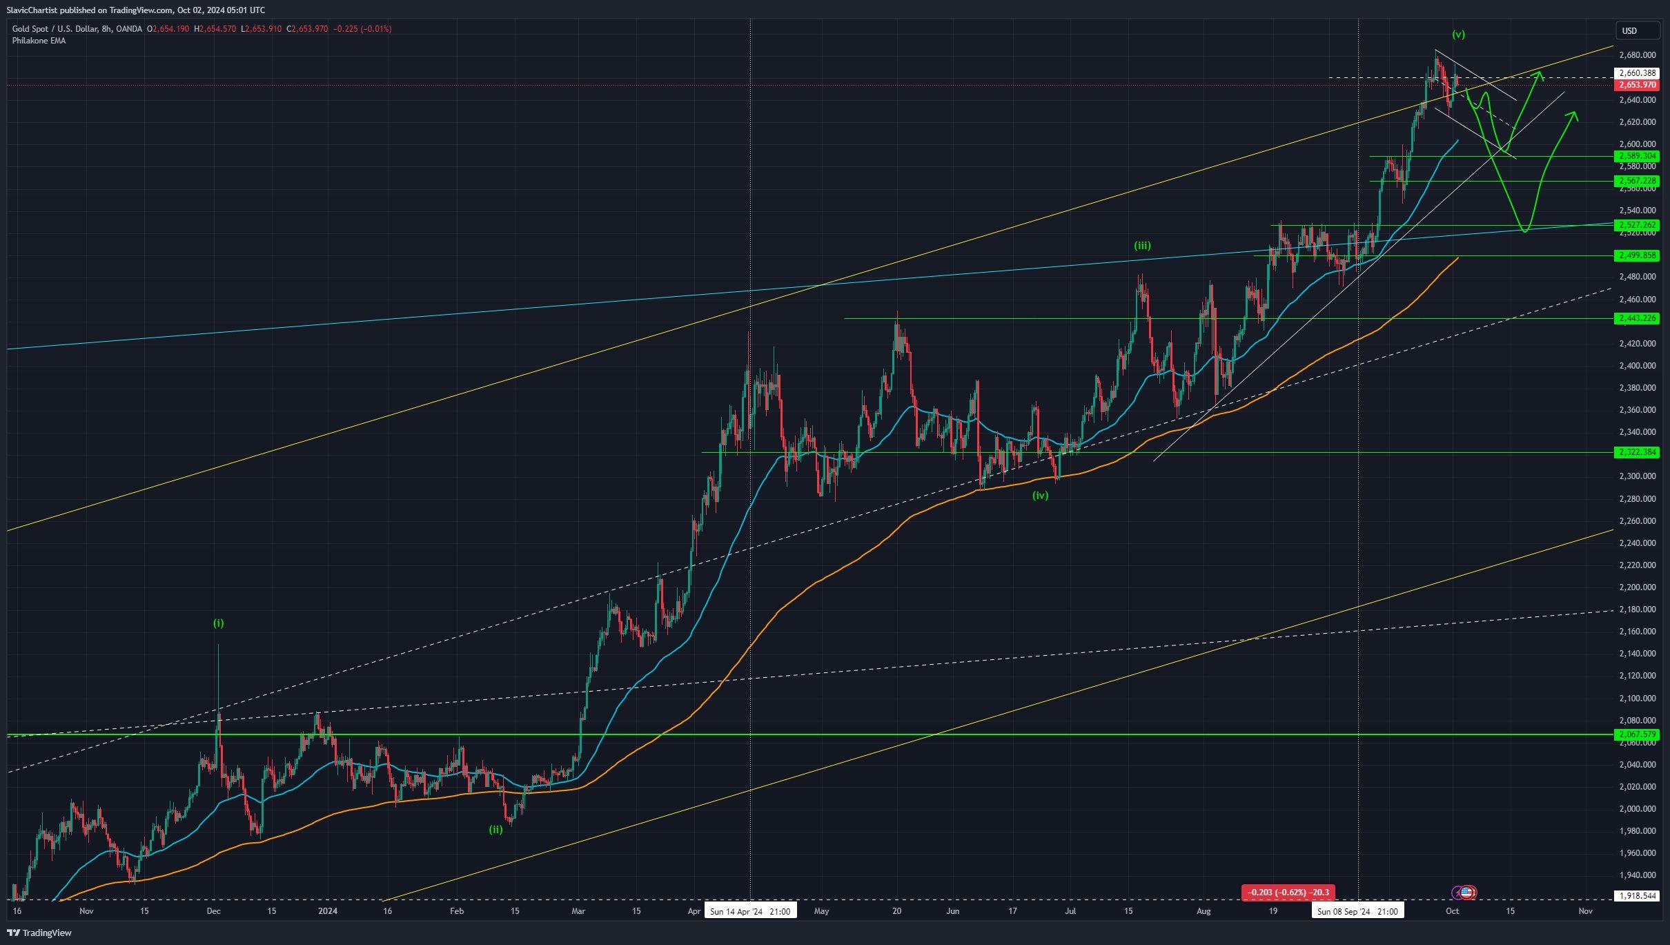Click the Feb label on time axis
Viewport: 1670px width, 945px height.
point(457,911)
